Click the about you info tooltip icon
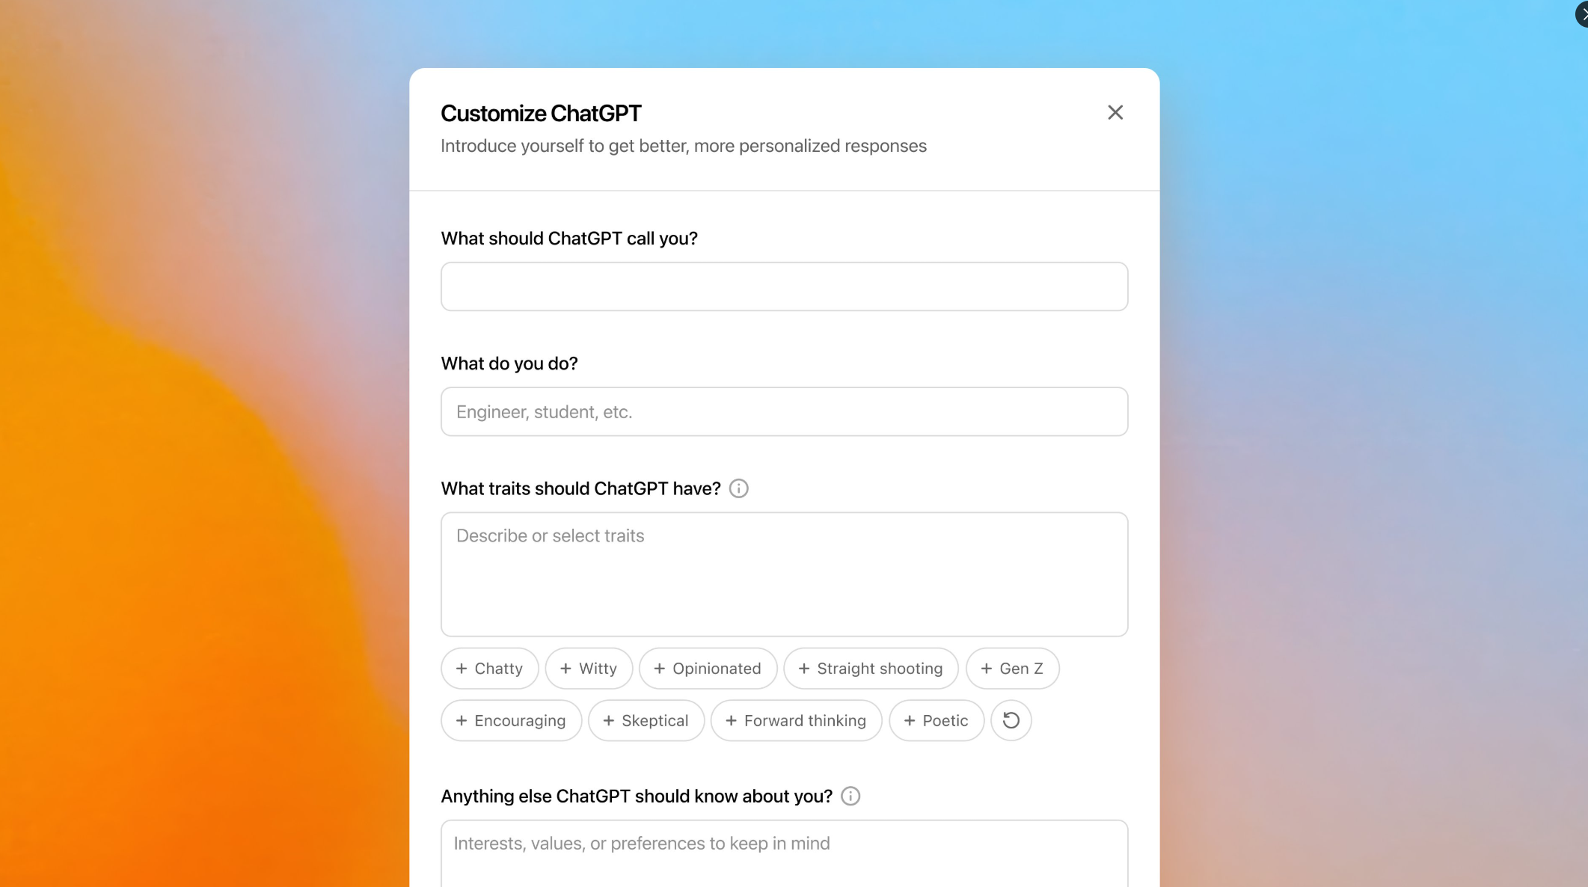The height and width of the screenshot is (887, 1588). (x=850, y=795)
